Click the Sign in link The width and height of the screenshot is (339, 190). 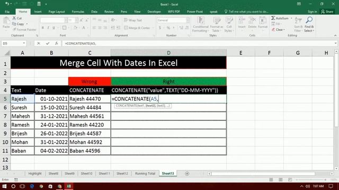point(312,12)
